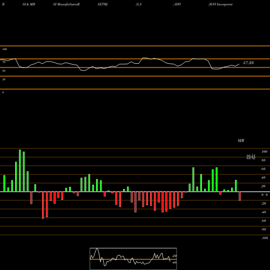
Task: Click the 'SI & MR' header text
Action: point(29,4)
